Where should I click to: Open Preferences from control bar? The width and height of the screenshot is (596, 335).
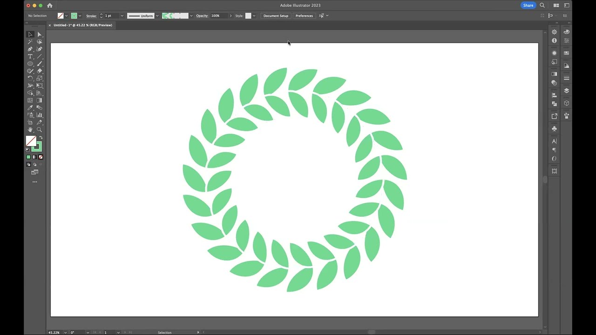click(x=304, y=16)
